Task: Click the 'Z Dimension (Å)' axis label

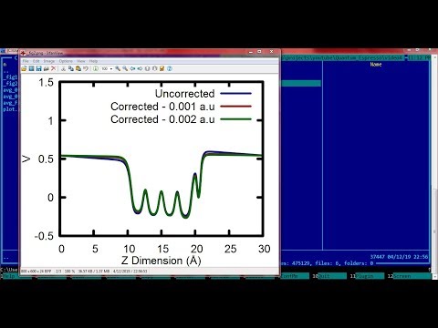Action: [162, 261]
